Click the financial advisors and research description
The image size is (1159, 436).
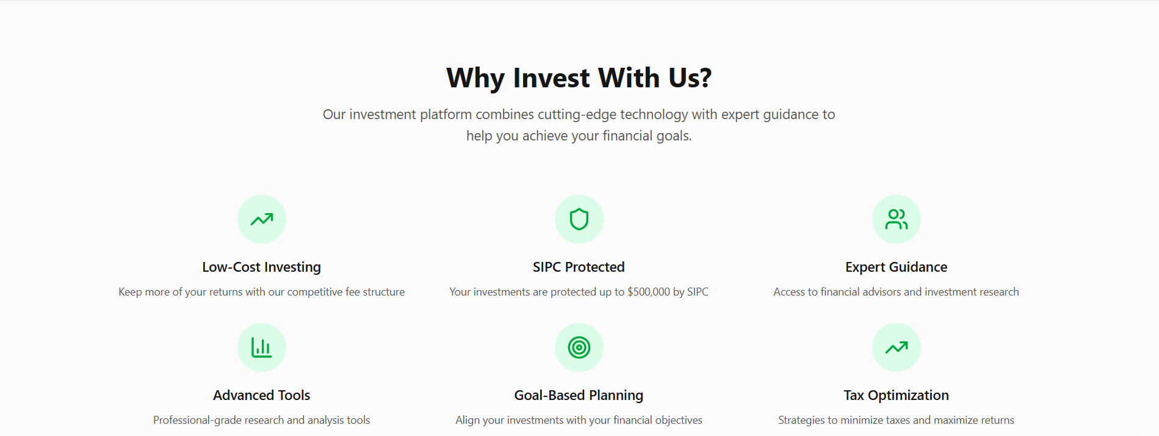click(896, 292)
